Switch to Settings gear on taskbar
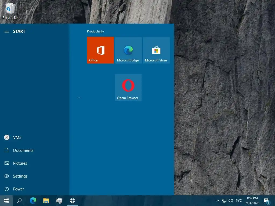 [73, 201]
